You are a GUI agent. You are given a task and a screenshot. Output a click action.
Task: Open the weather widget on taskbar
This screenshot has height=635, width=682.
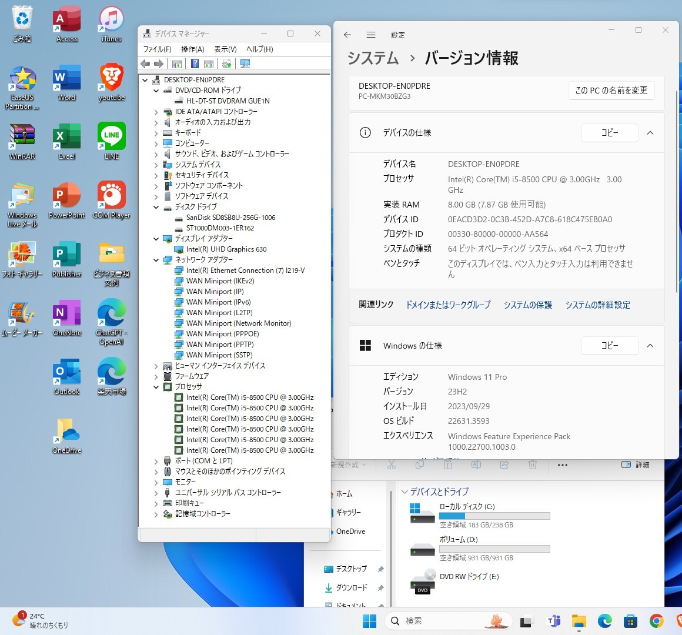40,621
